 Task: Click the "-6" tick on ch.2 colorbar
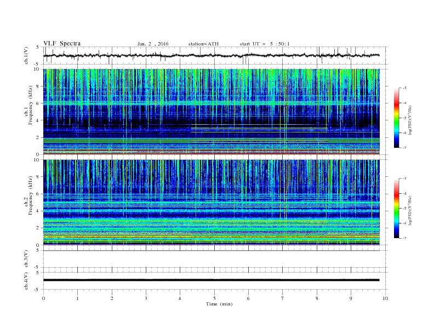pos(404,223)
